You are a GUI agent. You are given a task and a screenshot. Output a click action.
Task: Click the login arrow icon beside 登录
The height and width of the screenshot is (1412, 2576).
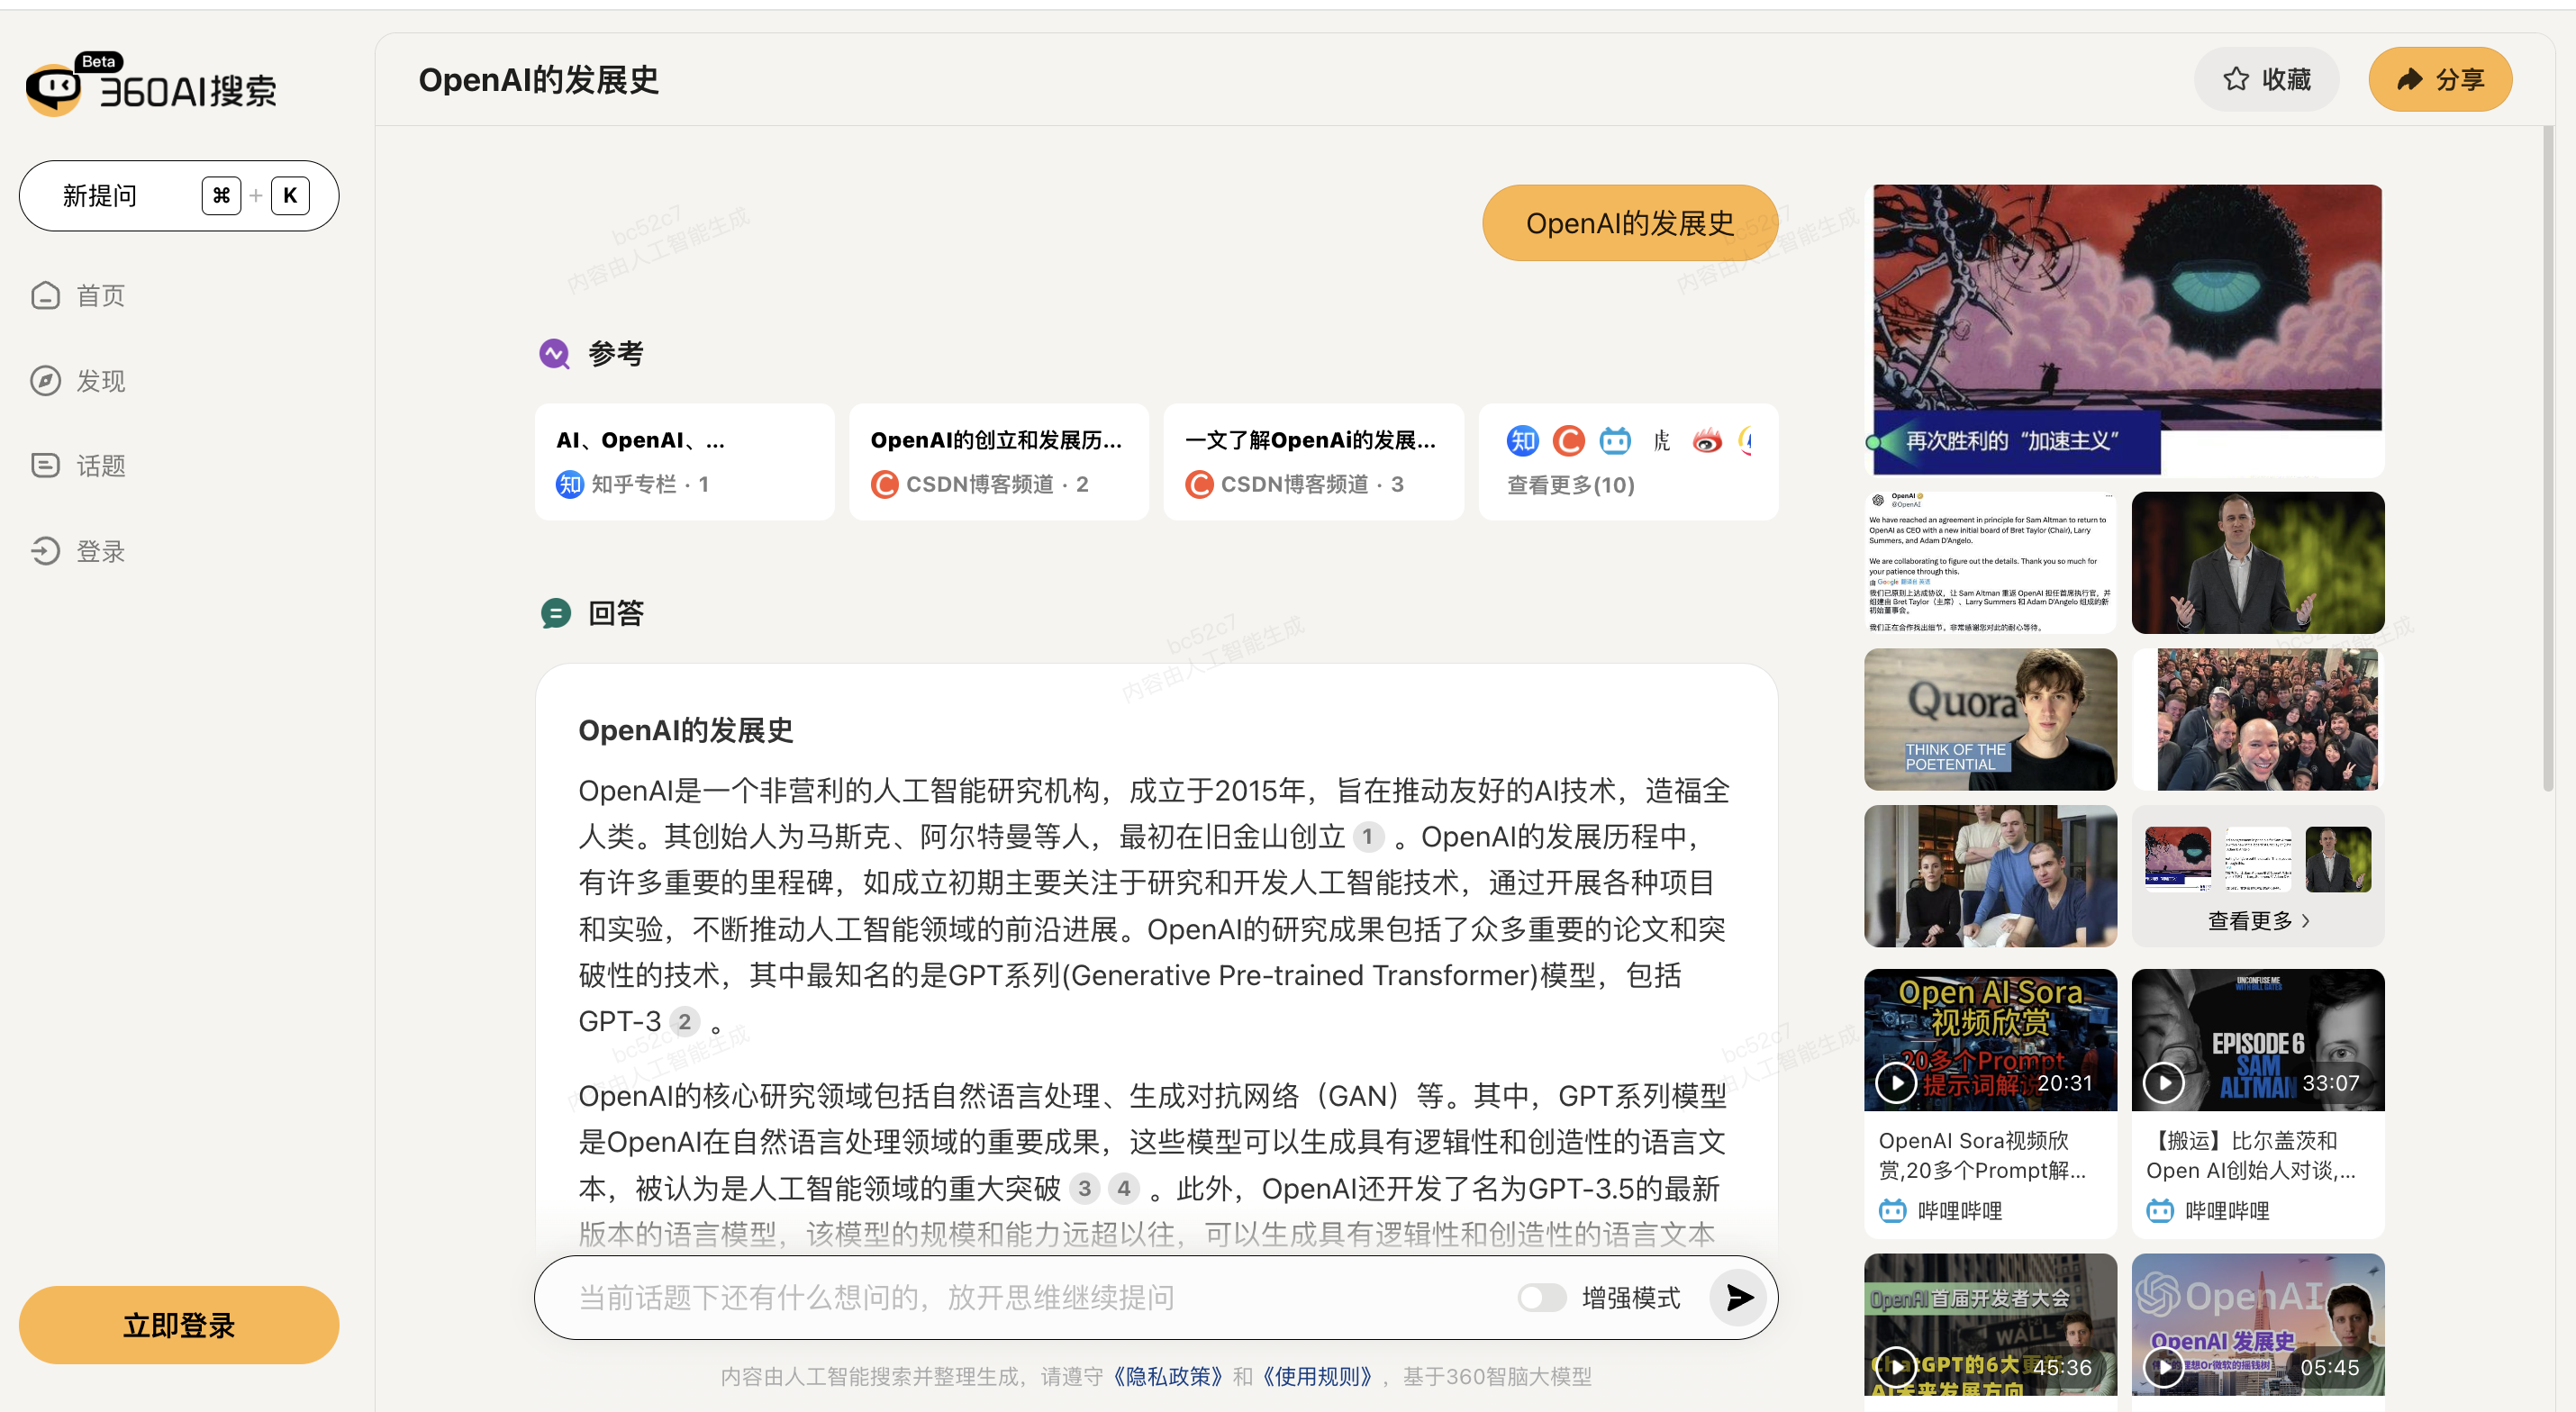tap(45, 551)
